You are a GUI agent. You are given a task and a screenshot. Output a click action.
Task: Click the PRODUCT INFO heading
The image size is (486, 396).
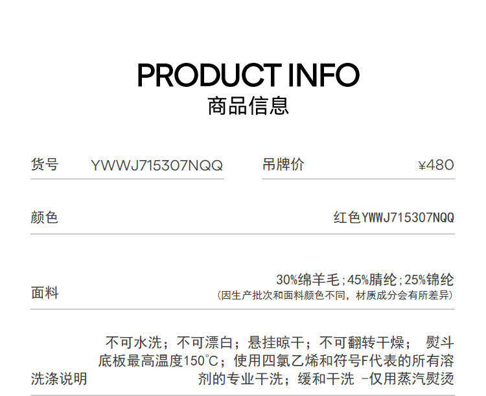point(248,75)
